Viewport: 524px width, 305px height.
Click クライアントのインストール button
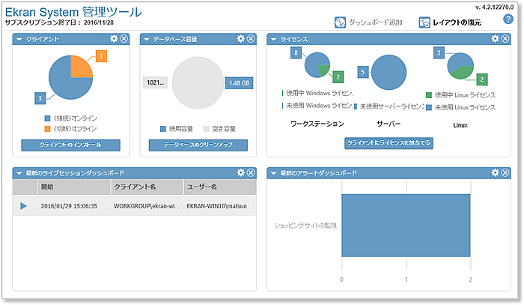click(x=70, y=145)
